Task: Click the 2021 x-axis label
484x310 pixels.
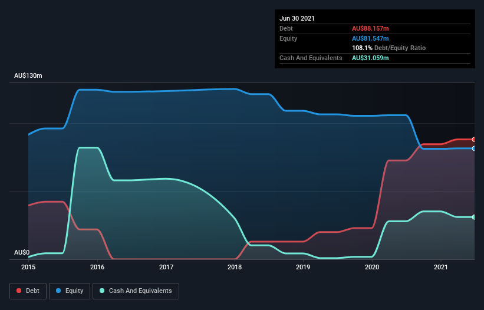Action: [x=441, y=267]
